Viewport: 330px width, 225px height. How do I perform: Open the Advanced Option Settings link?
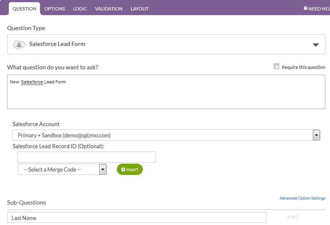click(x=302, y=198)
